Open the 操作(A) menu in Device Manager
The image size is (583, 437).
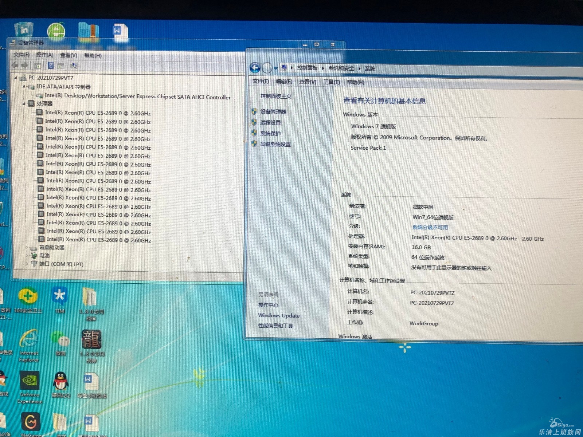[44, 55]
